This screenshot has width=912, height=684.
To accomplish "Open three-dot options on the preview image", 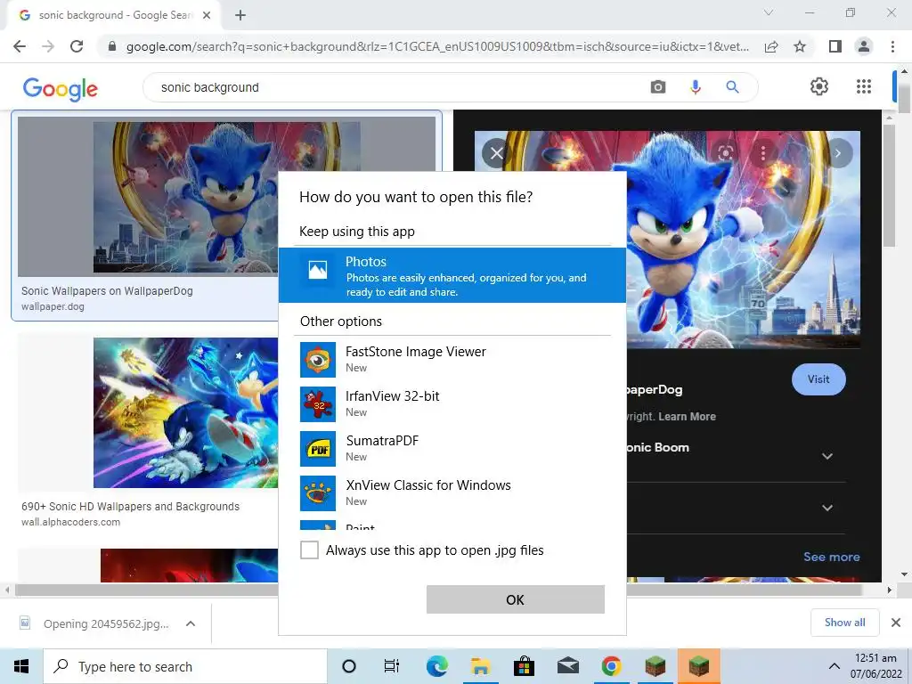I will (763, 153).
